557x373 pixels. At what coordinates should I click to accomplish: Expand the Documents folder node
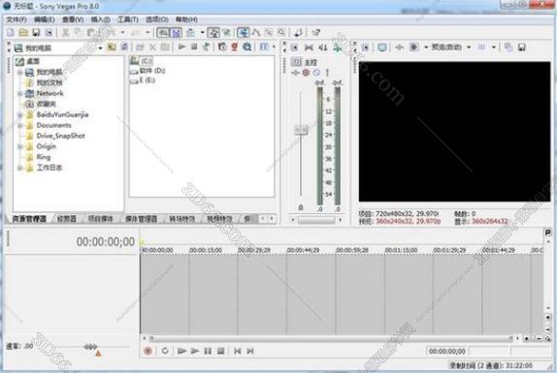coord(20,126)
